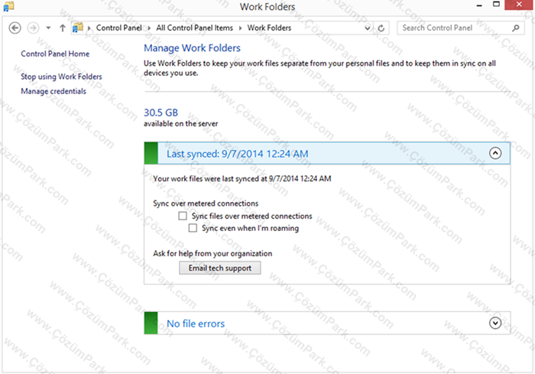This screenshot has width=535, height=374.
Task: Click the 30.5 GB available value
Action: [x=160, y=112]
